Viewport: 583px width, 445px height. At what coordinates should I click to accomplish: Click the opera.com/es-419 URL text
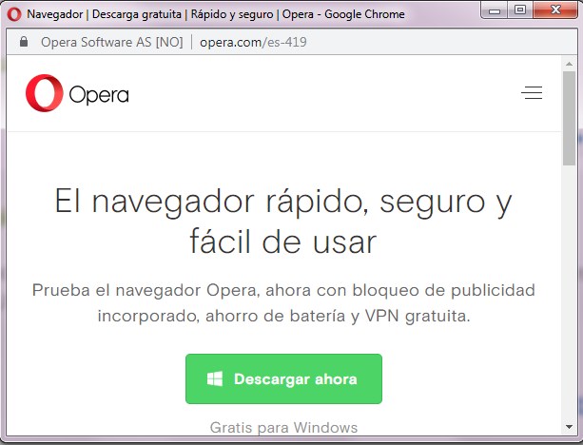point(253,42)
